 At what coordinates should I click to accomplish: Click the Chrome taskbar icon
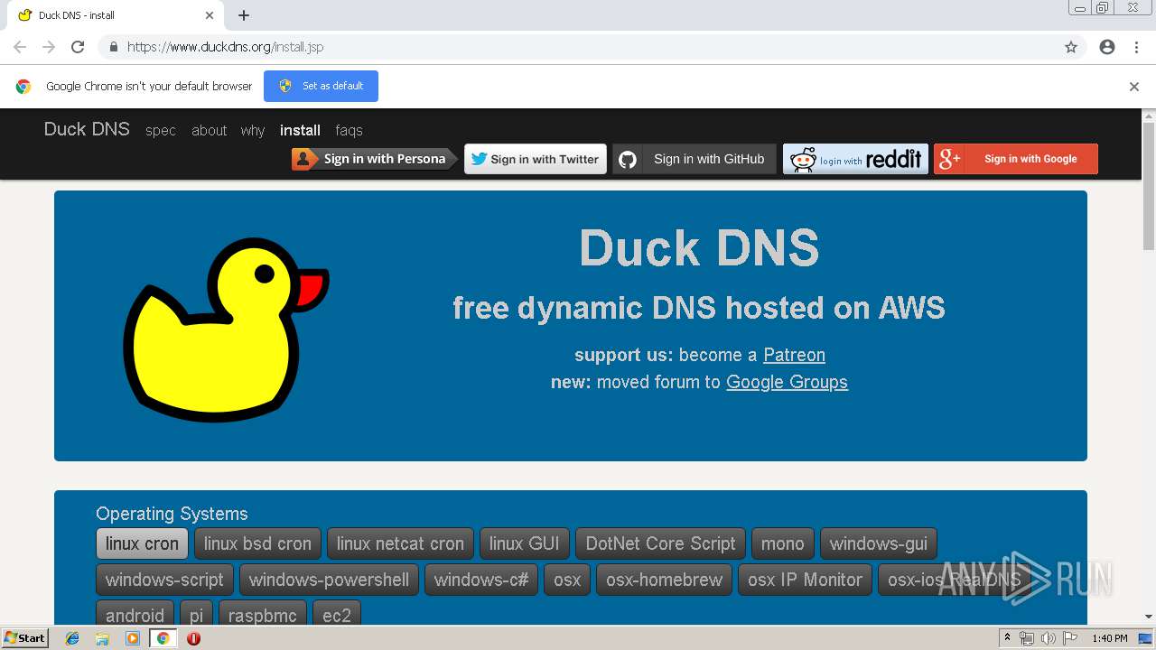click(163, 638)
